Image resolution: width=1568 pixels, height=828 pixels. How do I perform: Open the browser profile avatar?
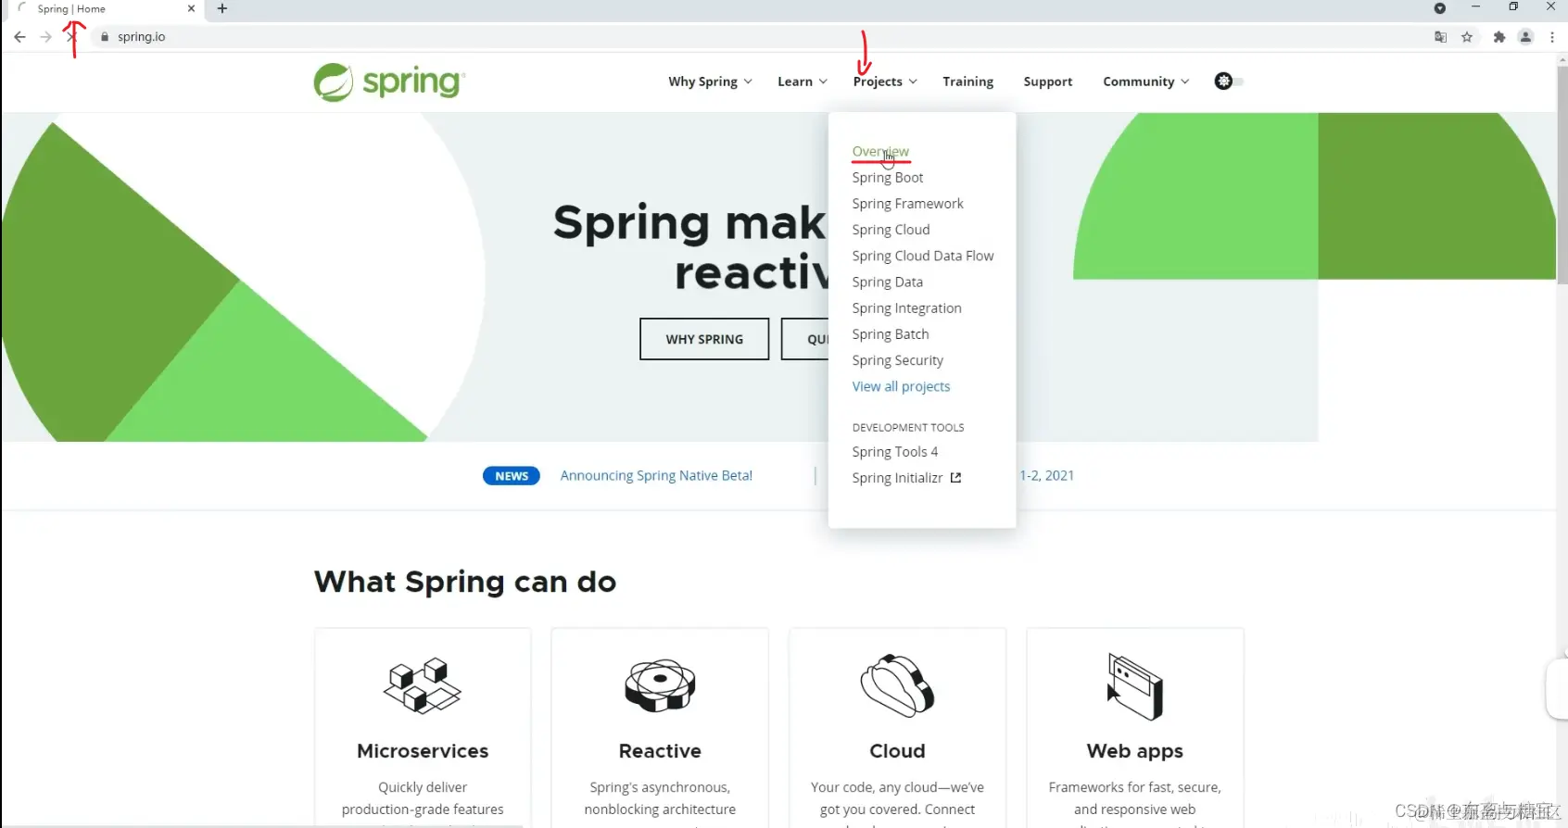click(1525, 37)
